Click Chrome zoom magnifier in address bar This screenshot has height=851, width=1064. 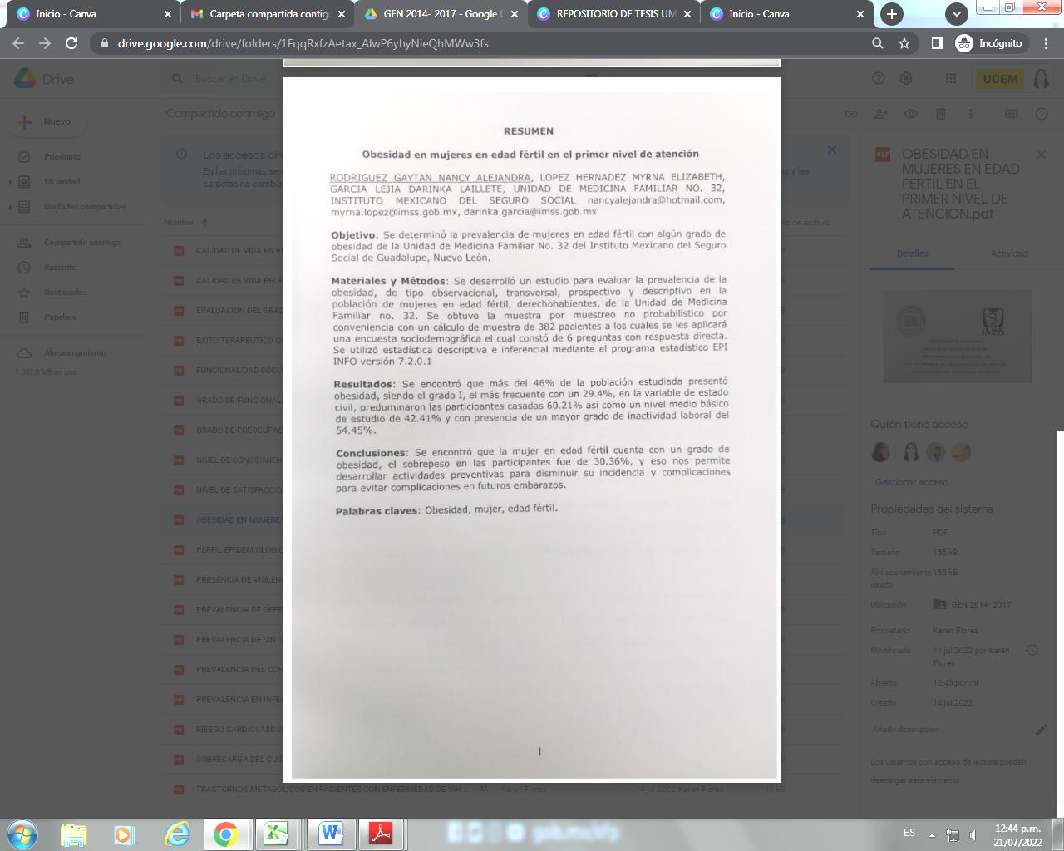(877, 43)
